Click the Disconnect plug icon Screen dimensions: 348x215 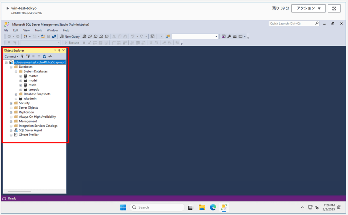[28, 56]
